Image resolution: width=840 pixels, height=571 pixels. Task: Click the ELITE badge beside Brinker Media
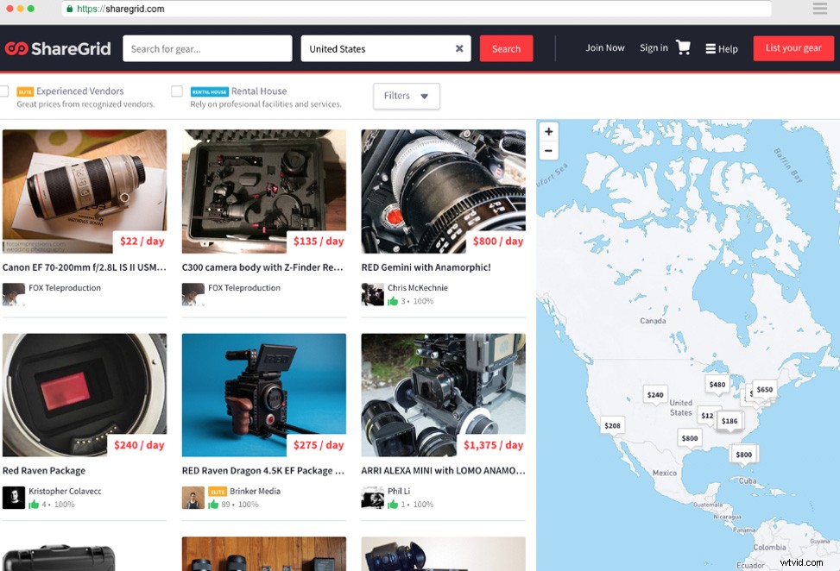click(218, 491)
